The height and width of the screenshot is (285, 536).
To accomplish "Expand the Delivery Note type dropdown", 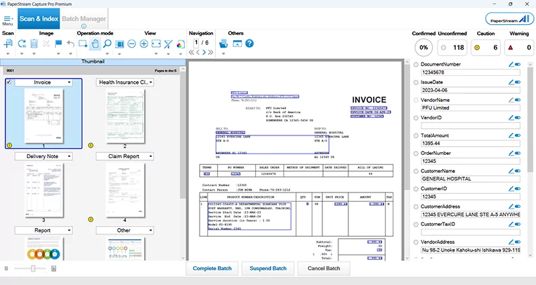I will pyautogui.click(x=70, y=156).
